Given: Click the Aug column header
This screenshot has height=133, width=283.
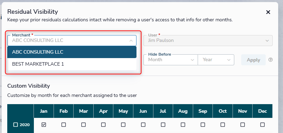Looking at the screenshot, I should 183,111.
